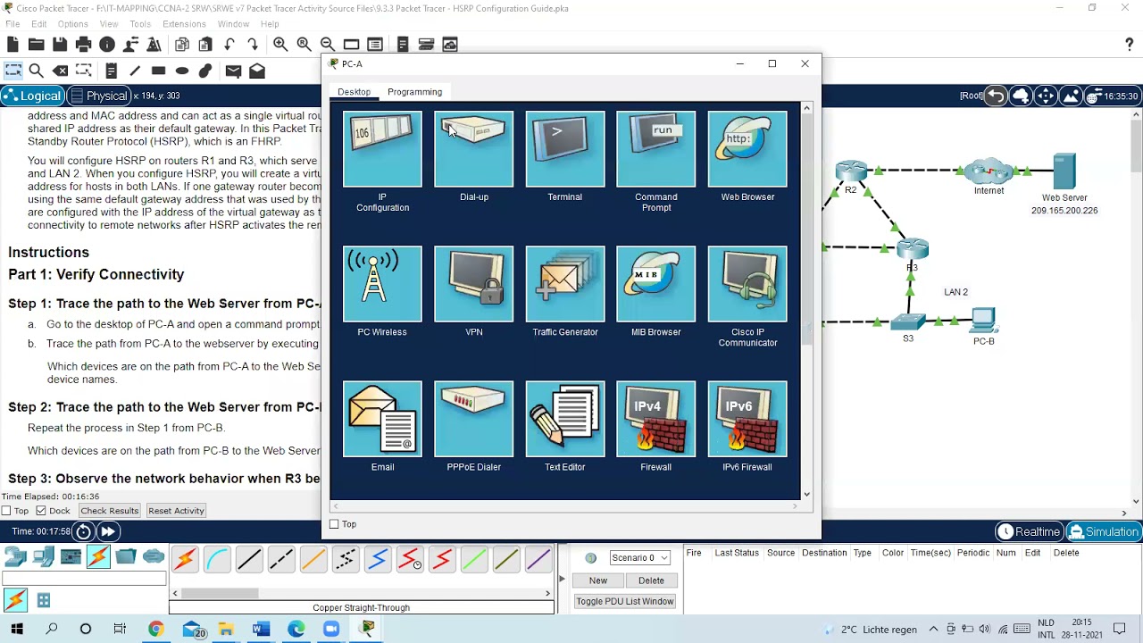The width and height of the screenshot is (1143, 643).
Task: Add a complex PDU open-envelope icon
Action: pos(257,71)
